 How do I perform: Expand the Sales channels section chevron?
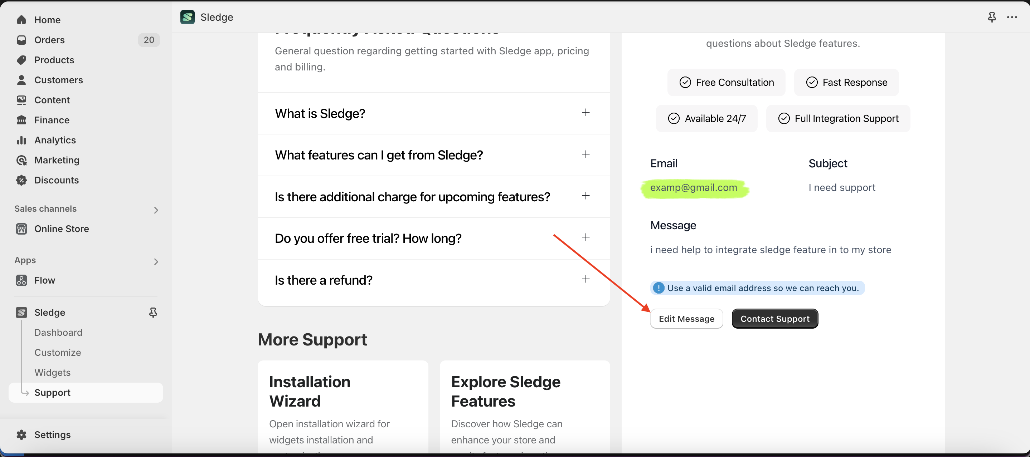click(x=156, y=210)
